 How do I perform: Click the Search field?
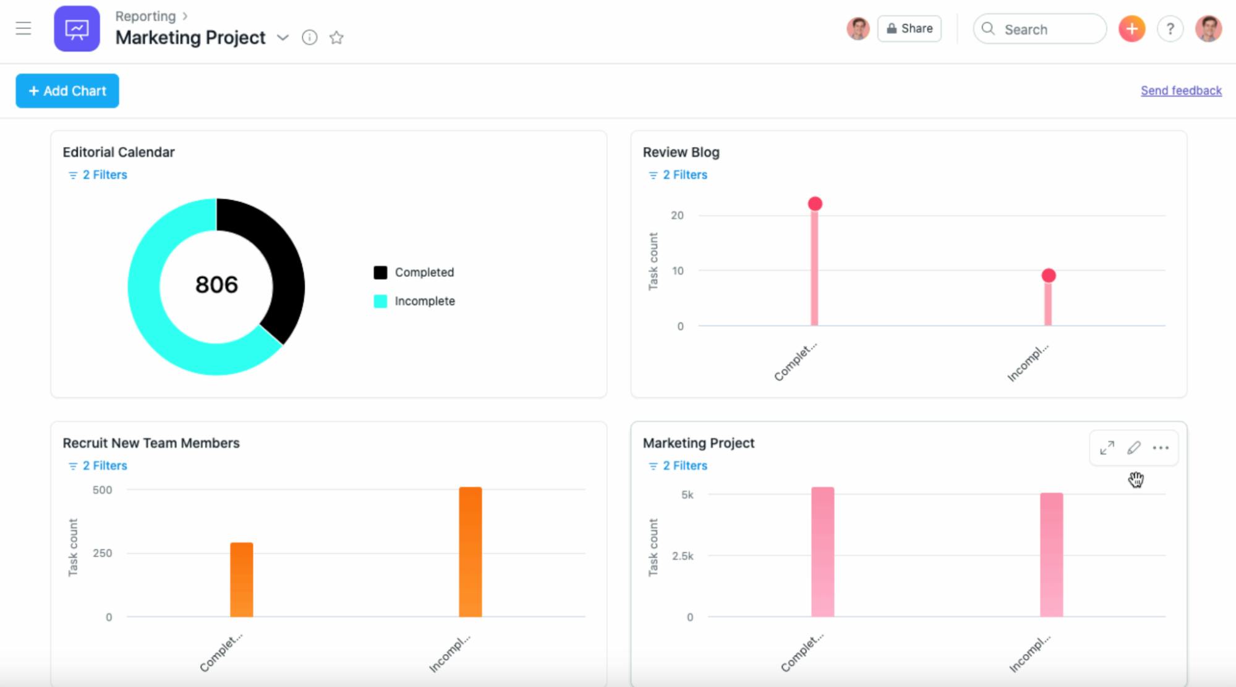[1039, 28]
